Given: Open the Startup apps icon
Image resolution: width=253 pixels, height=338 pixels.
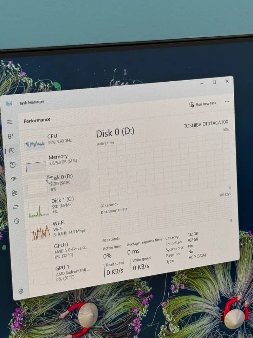Looking at the screenshot, I should (x=14, y=179).
